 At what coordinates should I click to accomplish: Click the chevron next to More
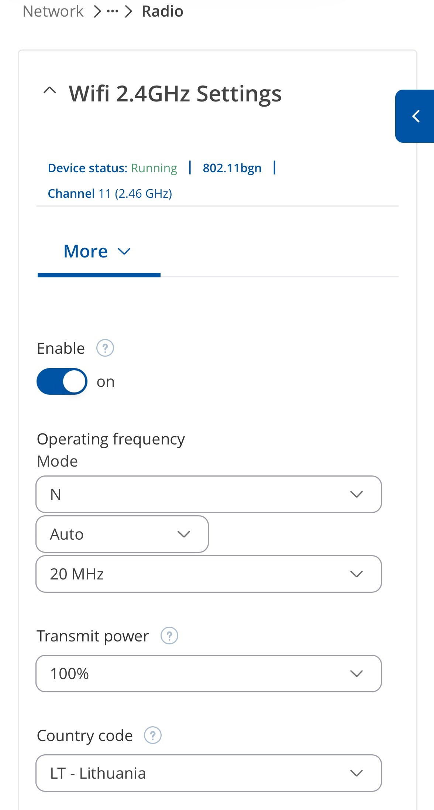click(x=124, y=252)
